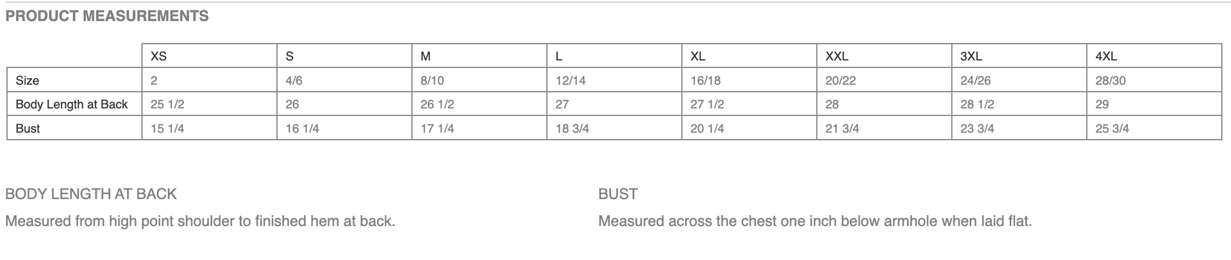Click the Product Measurements heading

(107, 16)
